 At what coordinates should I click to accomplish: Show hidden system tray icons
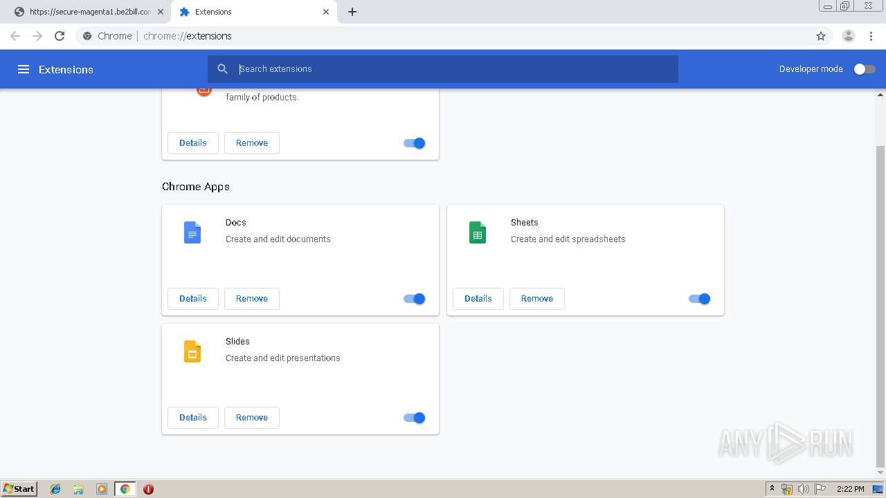(x=772, y=489)
